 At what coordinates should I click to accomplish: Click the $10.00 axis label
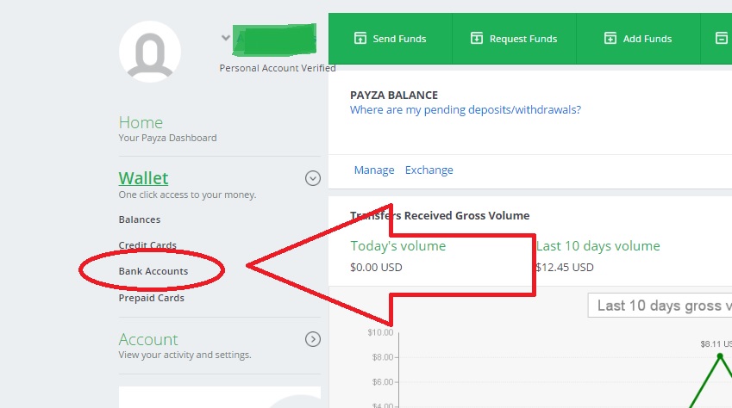[x=380, y=332]
